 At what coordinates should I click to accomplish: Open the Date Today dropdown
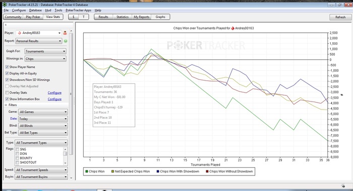pos(43,119)
